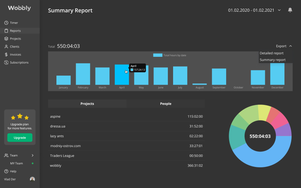Click the Invoices dollar icon
Viewport: 301px width, 188px height.
point(6,55)
